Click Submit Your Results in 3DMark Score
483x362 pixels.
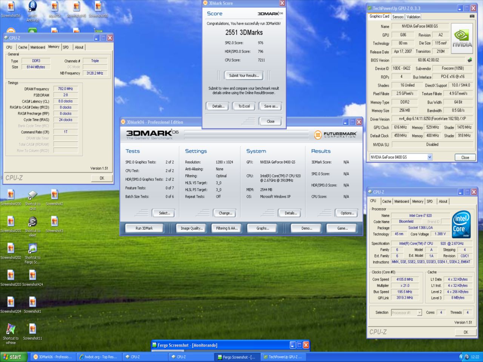click(244, 75)
